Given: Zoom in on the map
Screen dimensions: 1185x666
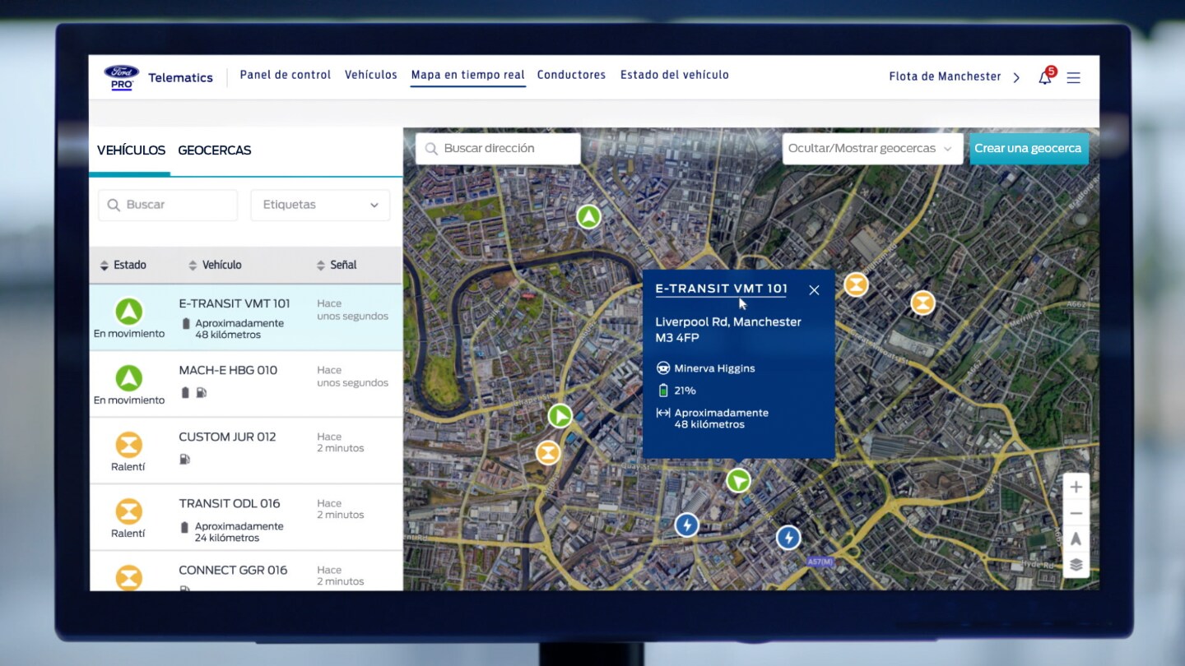Looking at the screenshot, I should point(1076,487).
